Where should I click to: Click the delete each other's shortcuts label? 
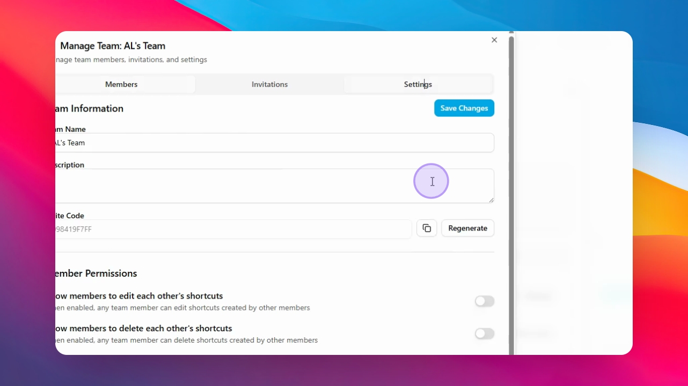[143, 328]
